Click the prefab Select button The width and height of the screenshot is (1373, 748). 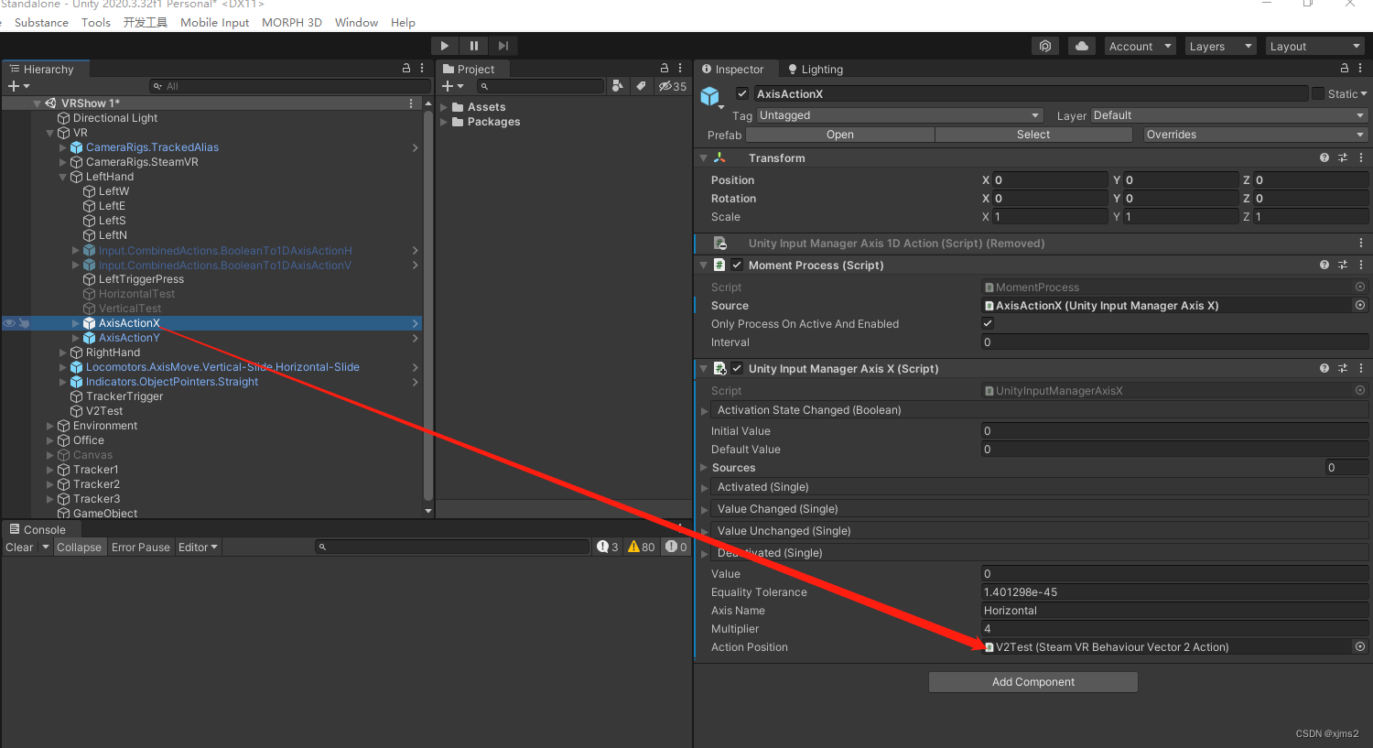[x=1033, y=135]
